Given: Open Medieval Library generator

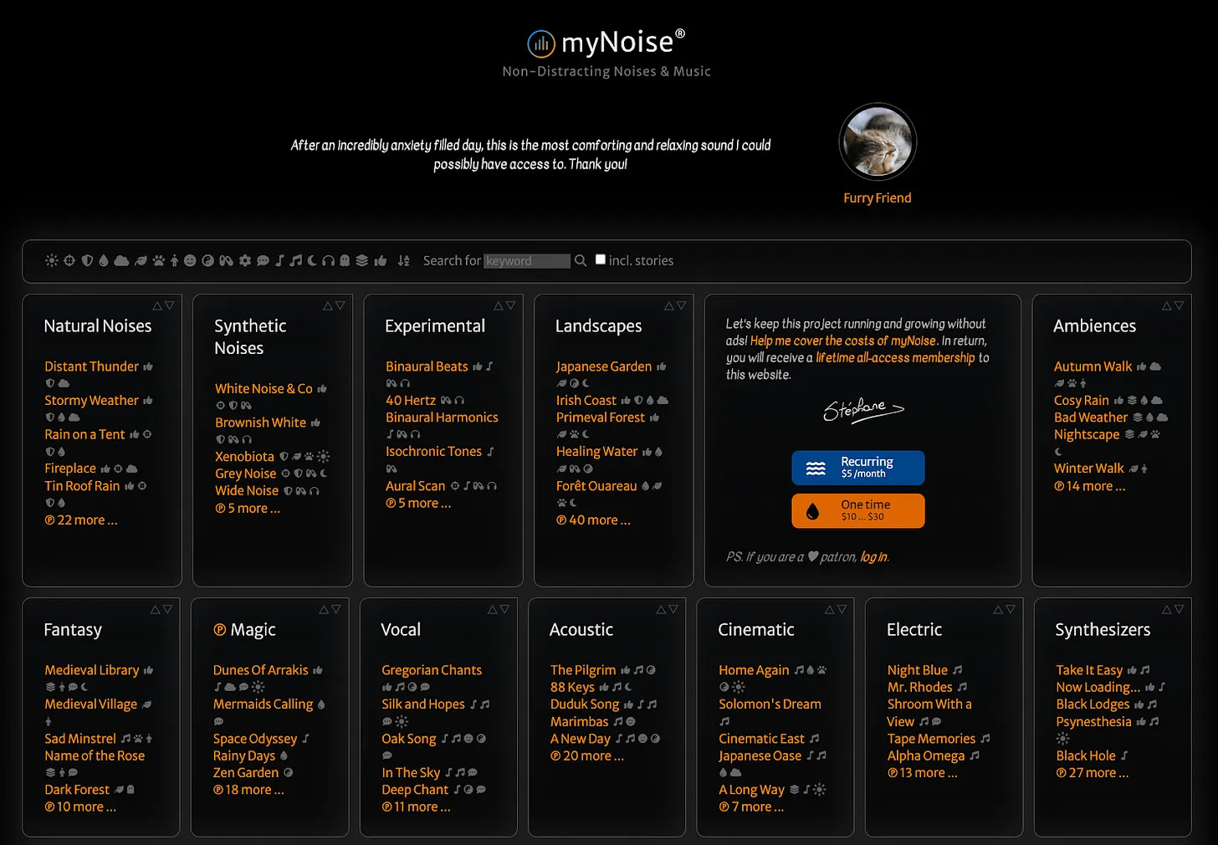Looking at the screenshot, I should [92, 670].
